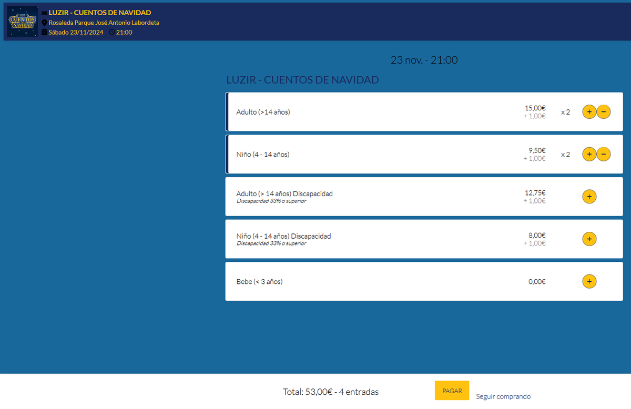Click the LUZIR - CUENTOS DE NAVIDAD header title
631x409 pixels.
coord(100,13)
